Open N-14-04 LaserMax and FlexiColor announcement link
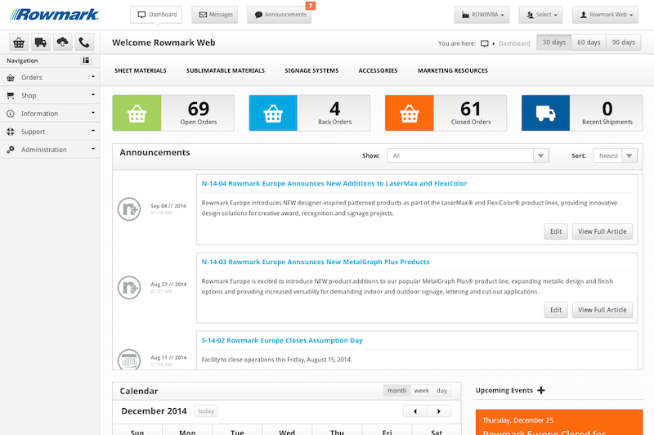The width and height of the screenshot is (654, 435). 334,183
